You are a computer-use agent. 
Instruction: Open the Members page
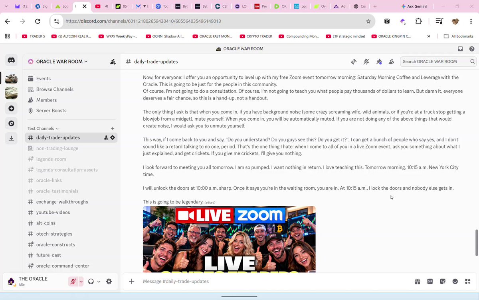tap(72, 100)
